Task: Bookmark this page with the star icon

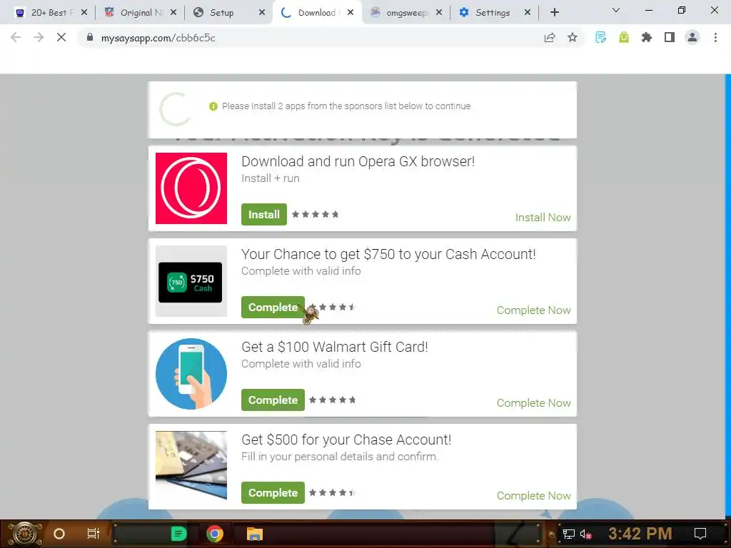Action: pos(573,38)
